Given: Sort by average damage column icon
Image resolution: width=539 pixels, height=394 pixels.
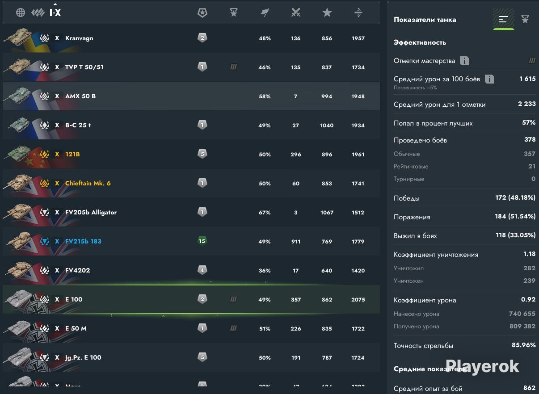Looking at the screenshot, I should point(358,13).
